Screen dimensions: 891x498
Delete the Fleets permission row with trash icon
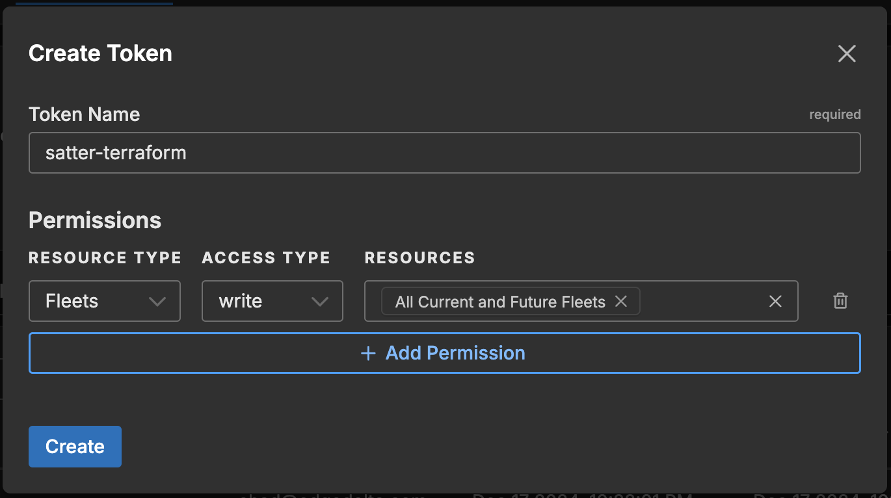840,301
